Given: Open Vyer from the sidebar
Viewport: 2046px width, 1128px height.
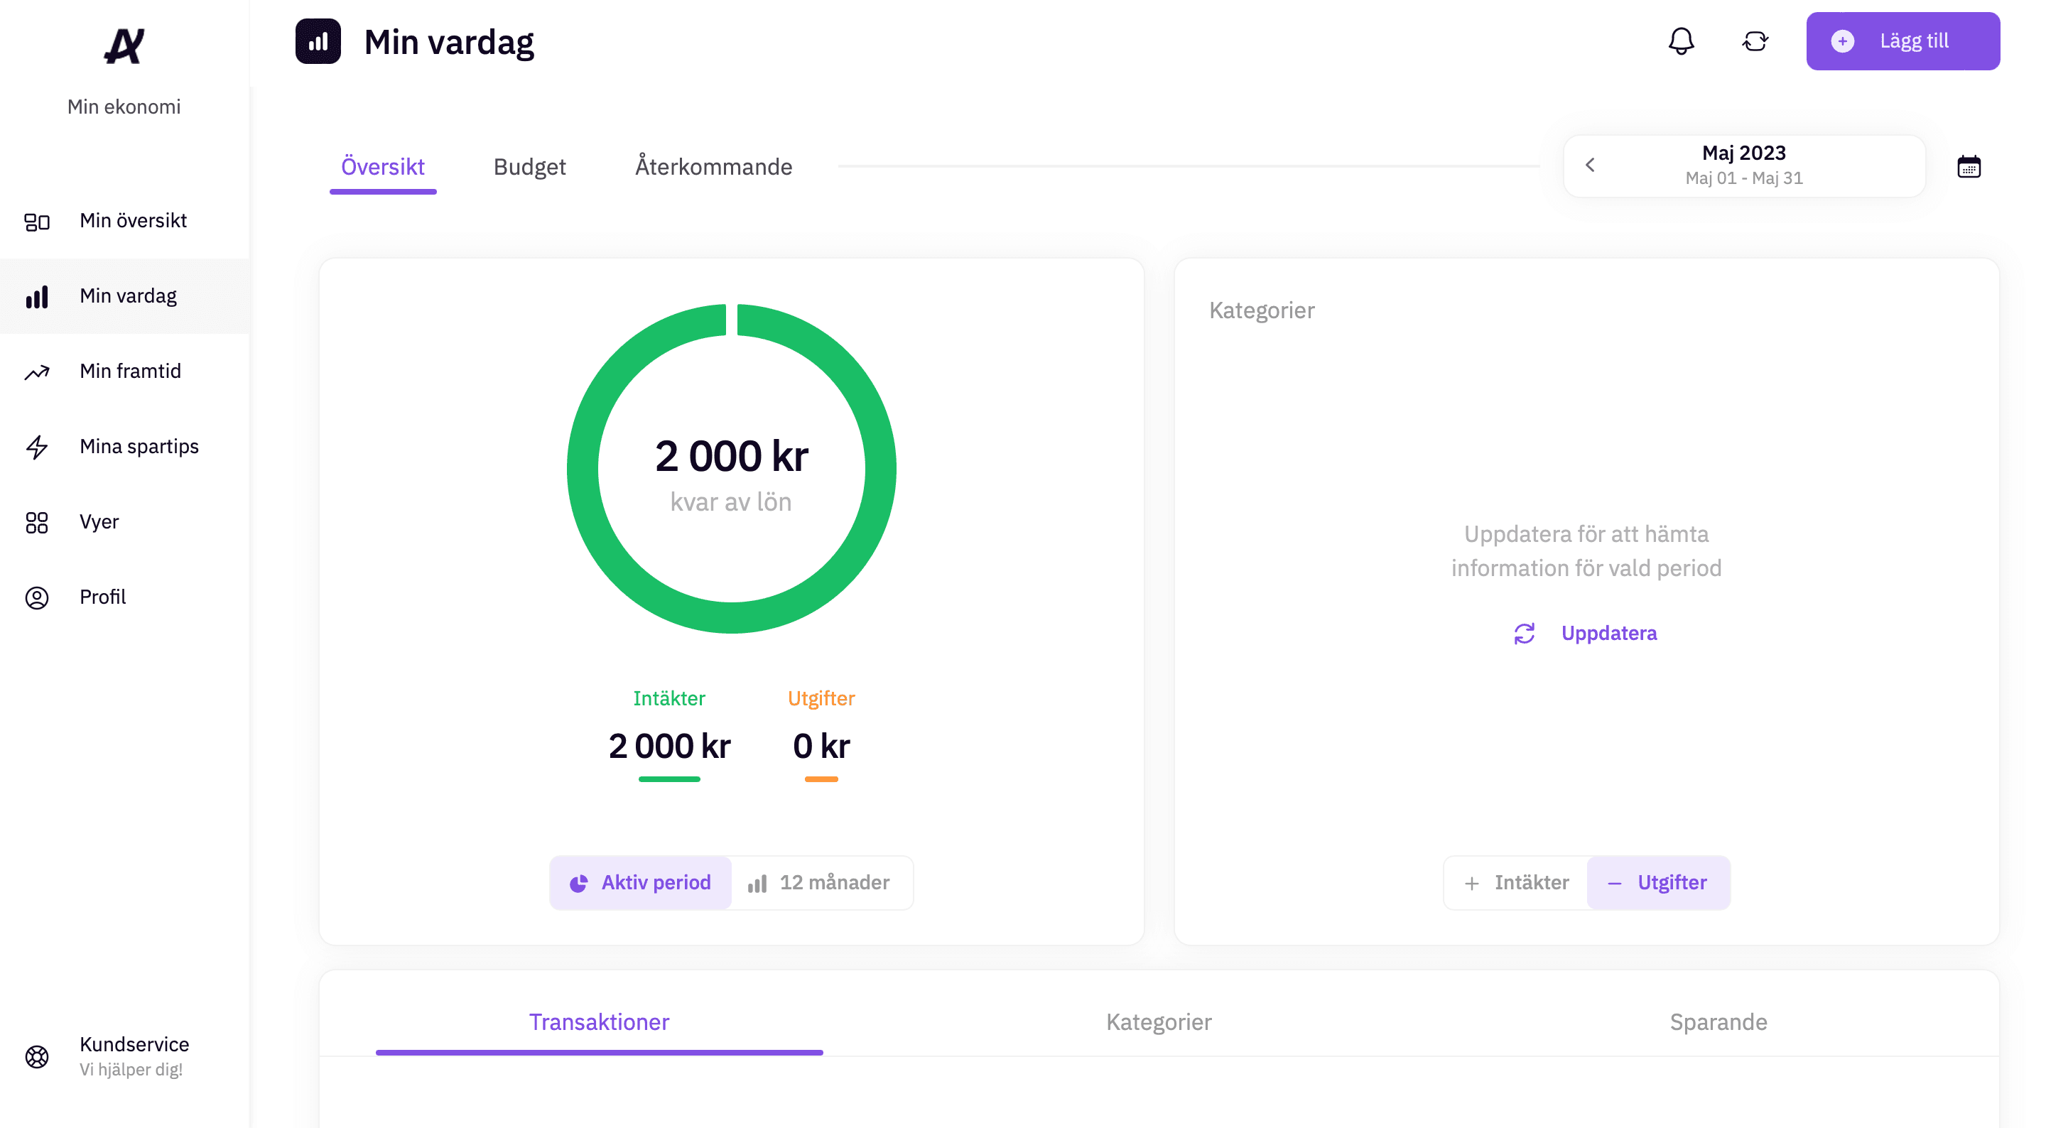Looking at the screenshot, I should (x=99, y=522).
